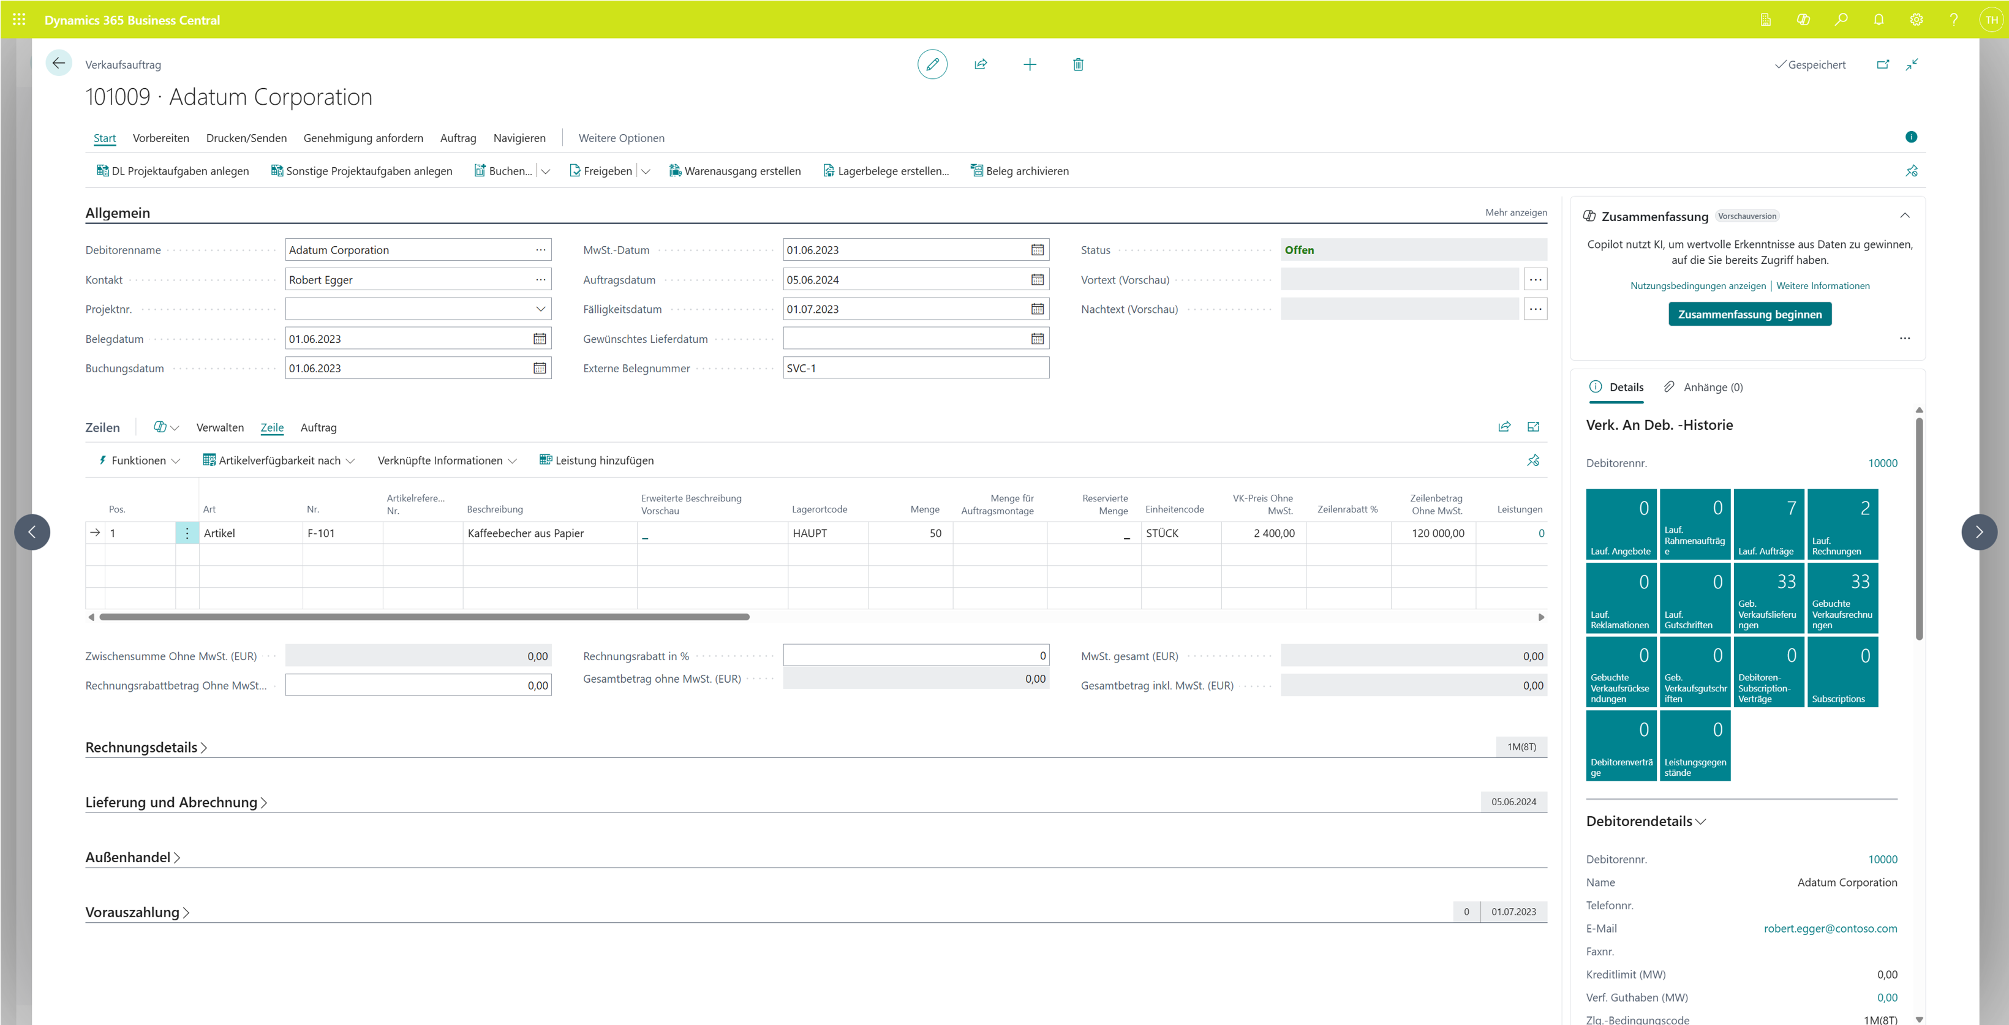Open Copilot dropdown in Zeilen header
Image resolution: width=2009 pixels, height=1025 pixels.
pyautogui.click(x=166, y=427)
